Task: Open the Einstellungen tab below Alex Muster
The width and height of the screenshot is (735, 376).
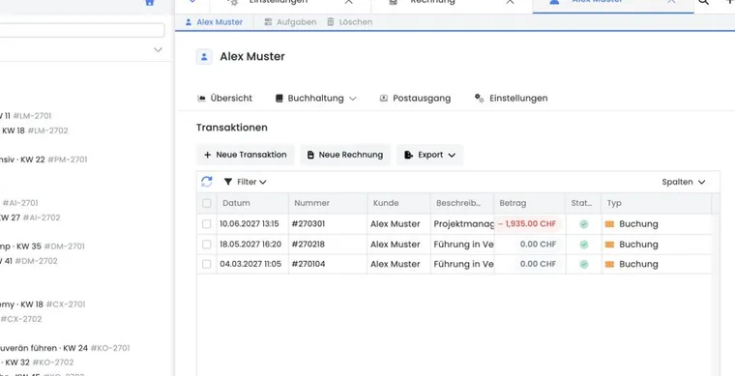Action: coord(511,99)
